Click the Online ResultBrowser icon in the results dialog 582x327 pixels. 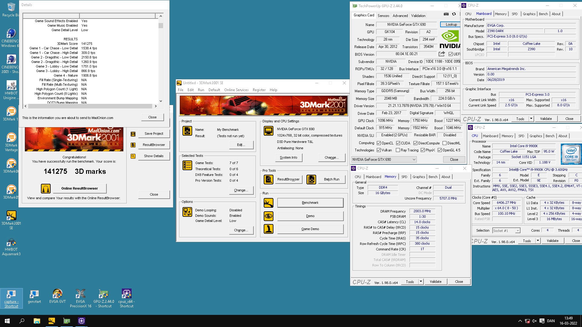[46, 188]
